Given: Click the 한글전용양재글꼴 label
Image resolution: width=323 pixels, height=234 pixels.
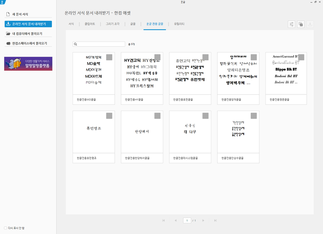Looking at the screenshot, I should [231, 99].
